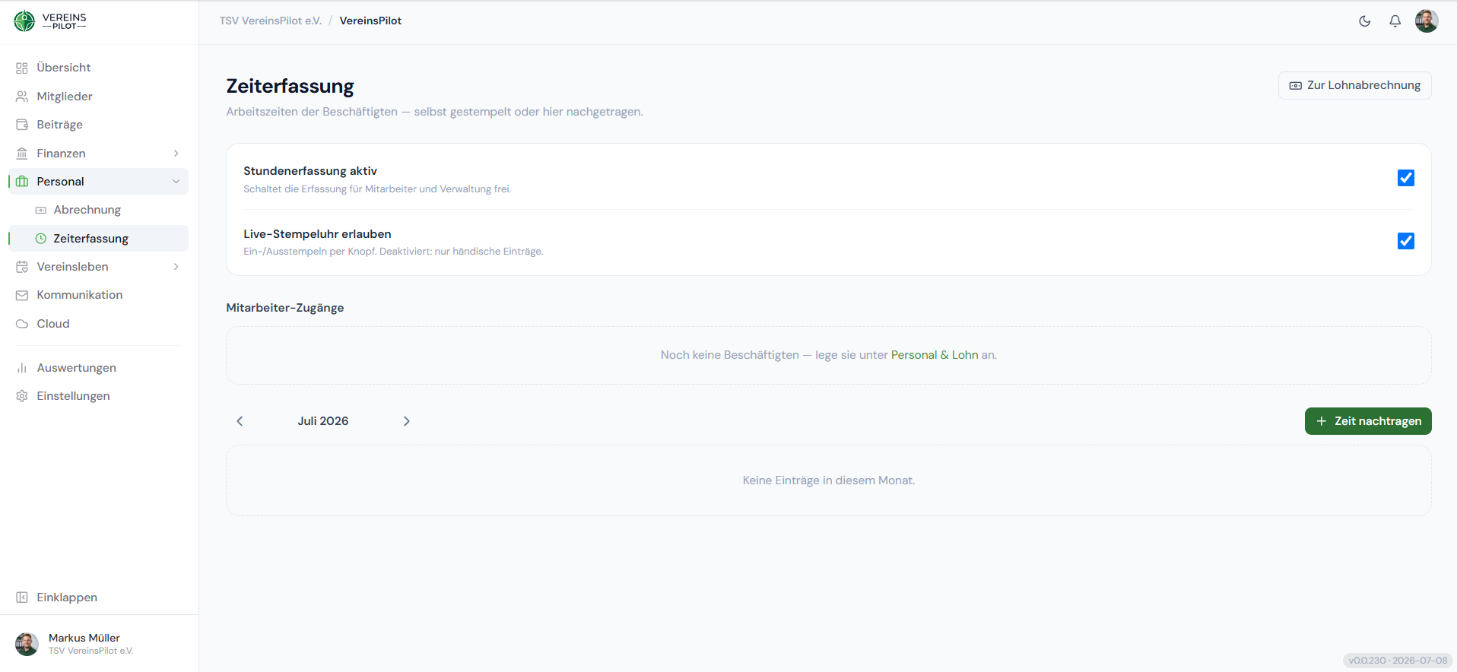Click the Finanzen bank icon
The width and height of the screenshot is (1457, 672).
tap(22, 154)
